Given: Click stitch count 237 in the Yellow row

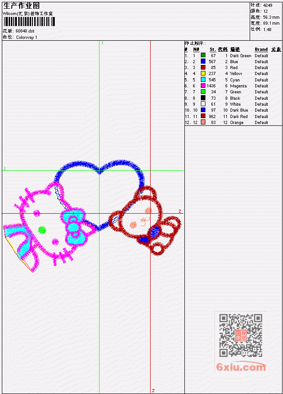Looking at the screenshot, I should (212, 74).
